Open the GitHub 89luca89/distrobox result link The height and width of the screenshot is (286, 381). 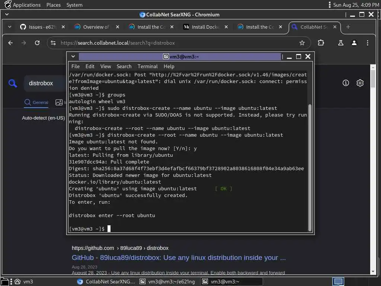click(179, 258)
